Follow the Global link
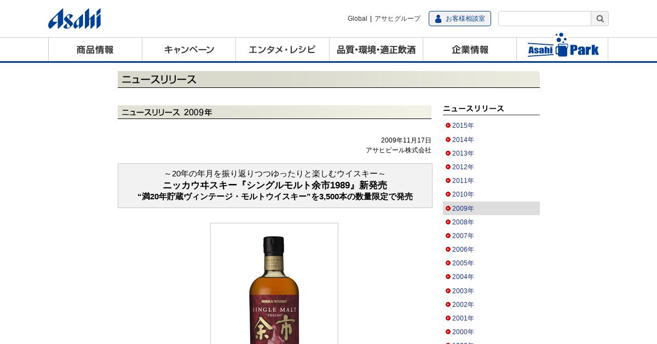Screen dimensions: 657x344 pyautogui.click(x=357, y=19)
